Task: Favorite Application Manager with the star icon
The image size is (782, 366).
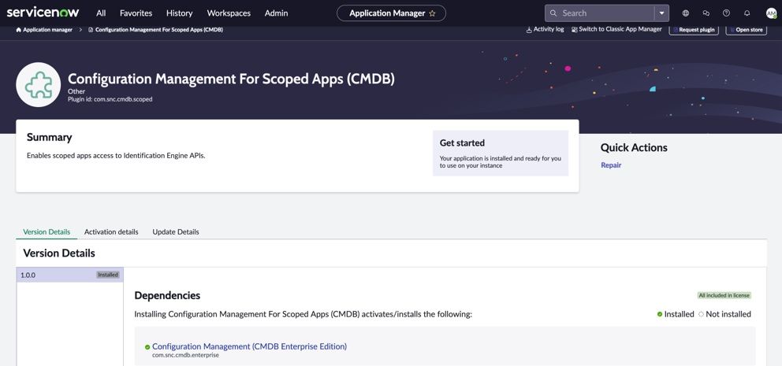Action: coord(433,13)
